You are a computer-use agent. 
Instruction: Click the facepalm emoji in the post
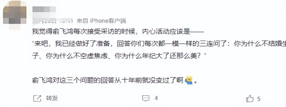tap(189, 80)
